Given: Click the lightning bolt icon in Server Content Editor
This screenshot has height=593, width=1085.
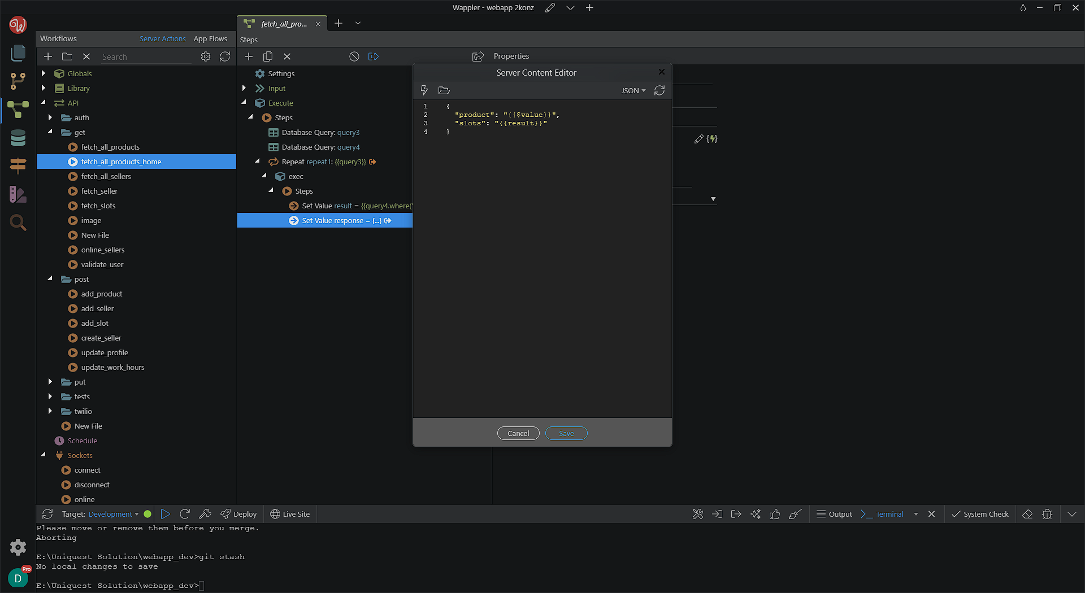Looking at the screenshot, I should pyautogui.click(x=424, y=90).
